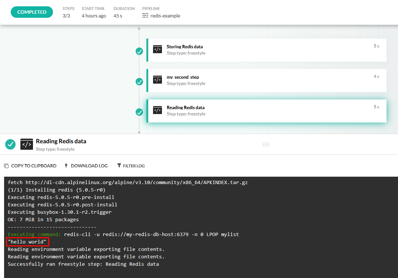Click the code icon of my second step
The height and width of the screenshot is (278, 398).
point(157,80)
